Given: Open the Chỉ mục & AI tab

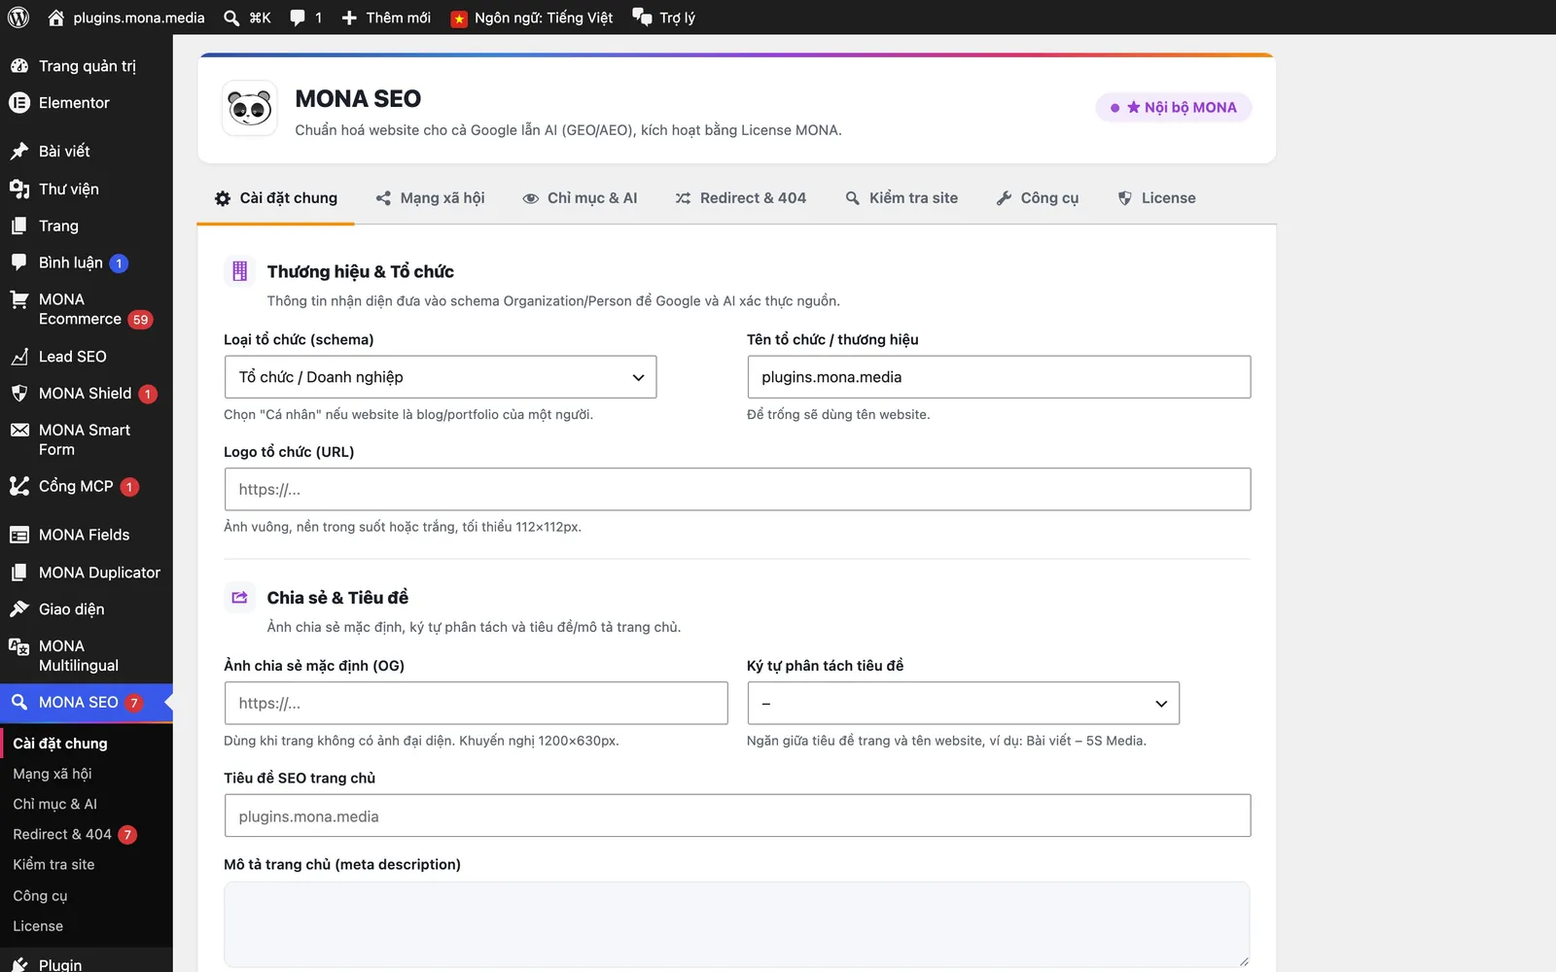Looking at the screenshot, I should (580, 198).
